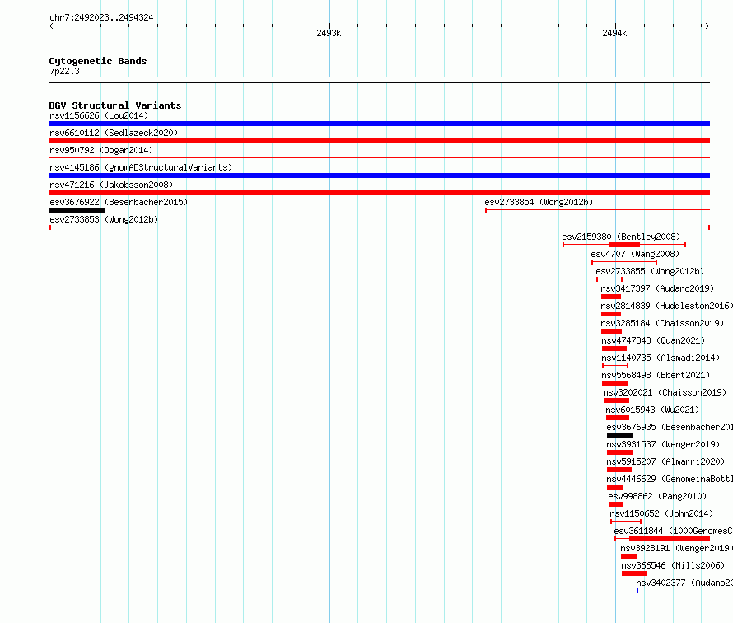Select nsv3402377 Audano label

coord(684,583)
